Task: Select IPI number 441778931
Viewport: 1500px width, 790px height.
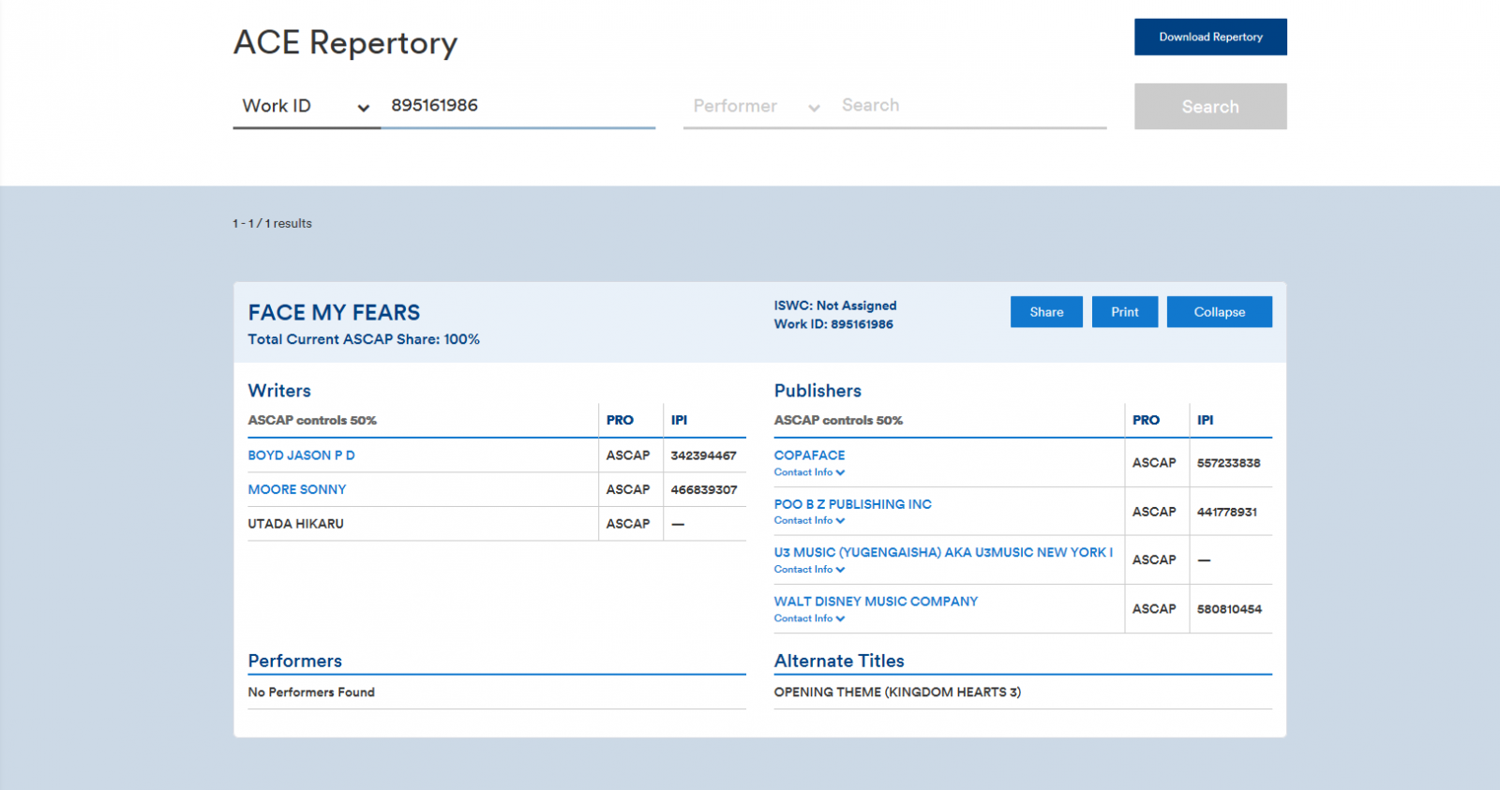Action: point(1227,512)
